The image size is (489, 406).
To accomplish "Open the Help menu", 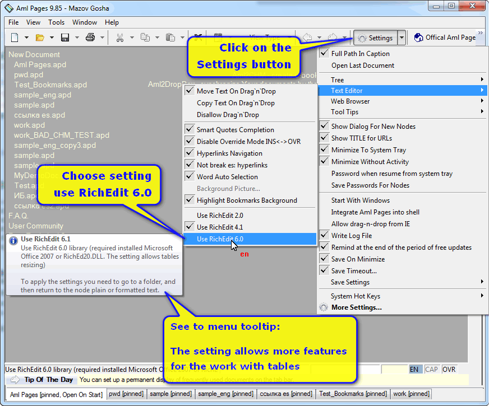I will pyautogui.click(x=112, y=22).
